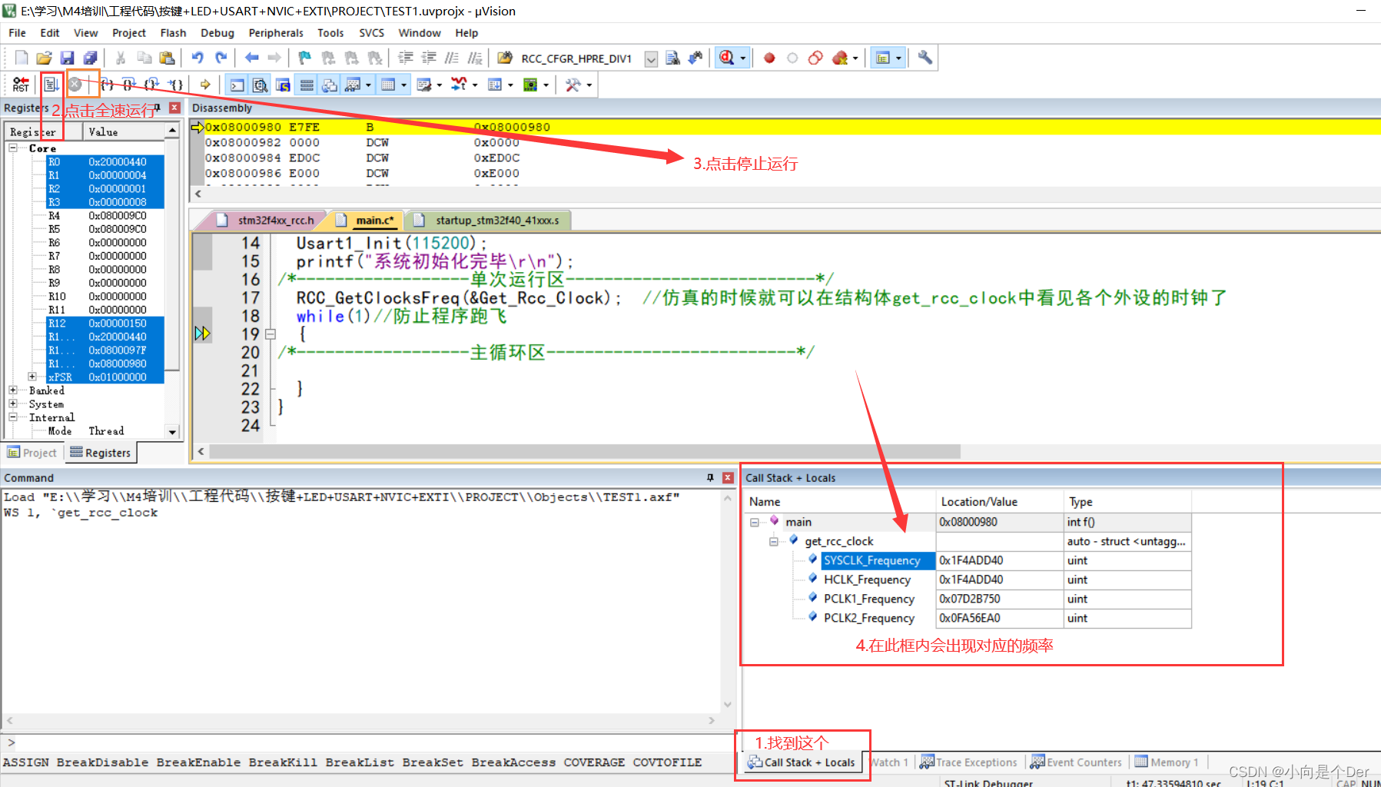Close the Registers panel
The height and width of the screenshot is (787, 1381).
click(174, 108)
